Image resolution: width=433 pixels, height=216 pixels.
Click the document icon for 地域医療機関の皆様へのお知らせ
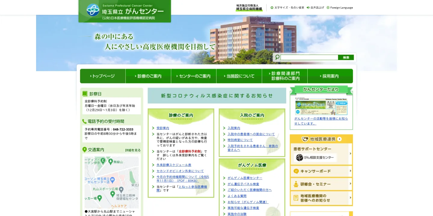296,198
